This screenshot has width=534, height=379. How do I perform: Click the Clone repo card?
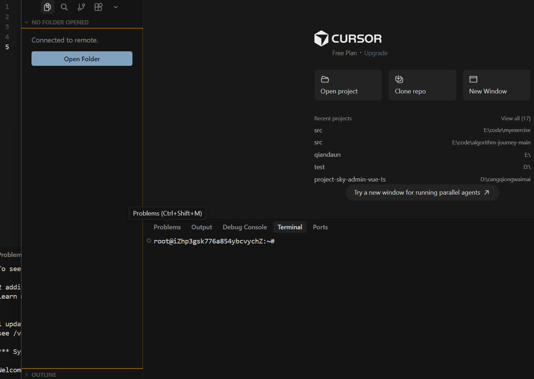[x=422, y=85]
